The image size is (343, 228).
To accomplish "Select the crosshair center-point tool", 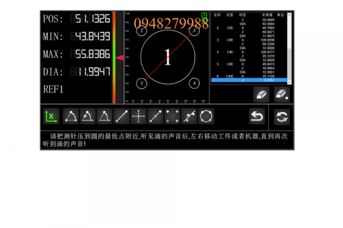I will coord(138,116).
